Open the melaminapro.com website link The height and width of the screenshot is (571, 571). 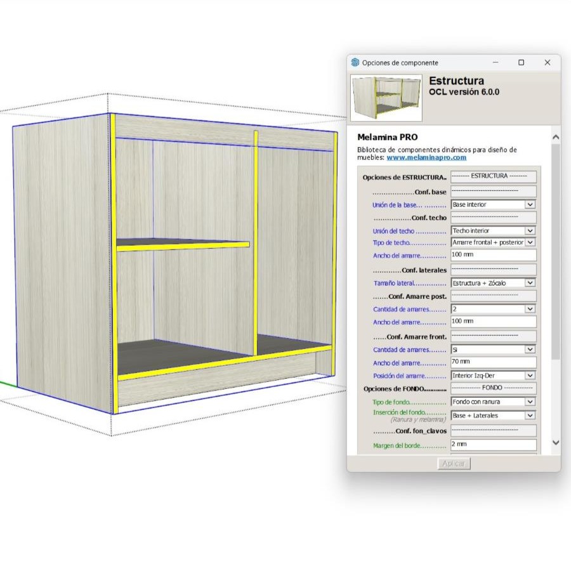(426, 157)
